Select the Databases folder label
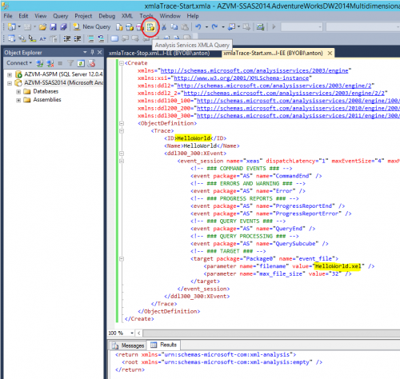Screen dimensions: 400x379 (46, 91)
